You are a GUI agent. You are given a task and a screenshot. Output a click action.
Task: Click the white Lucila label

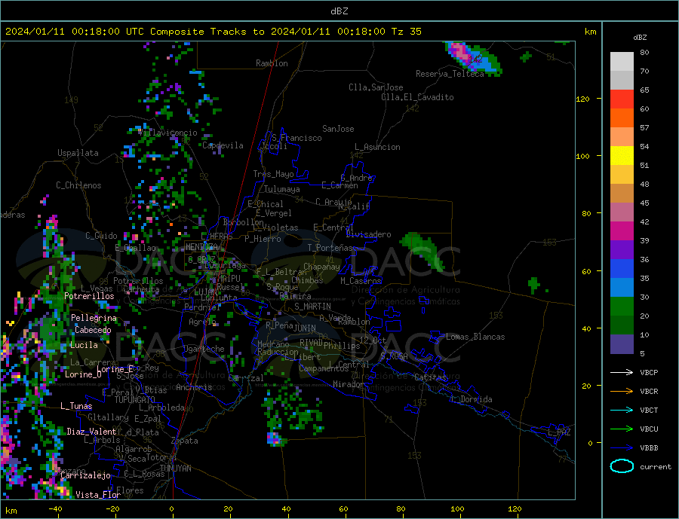pyautogui.click(x=84, y=346)
